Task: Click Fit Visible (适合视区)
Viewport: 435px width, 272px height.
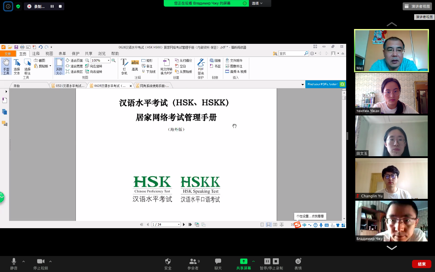Action: [x=74, y=72]
